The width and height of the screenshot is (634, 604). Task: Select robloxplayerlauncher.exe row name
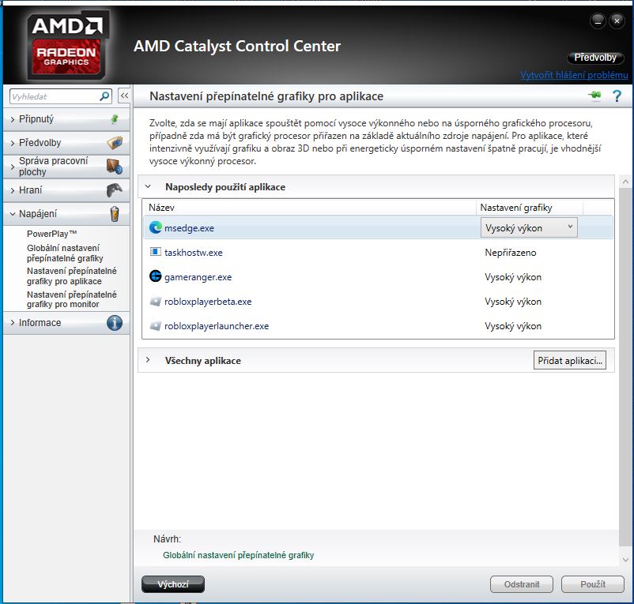(217, 326)
